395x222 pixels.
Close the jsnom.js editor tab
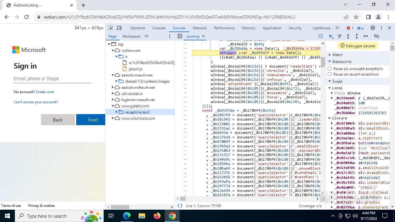(x=203, y=36)
